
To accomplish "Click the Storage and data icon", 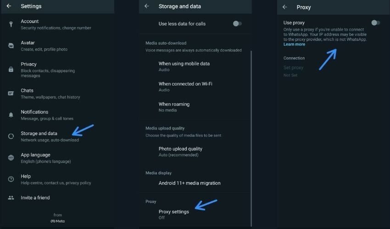I will 11,136.
